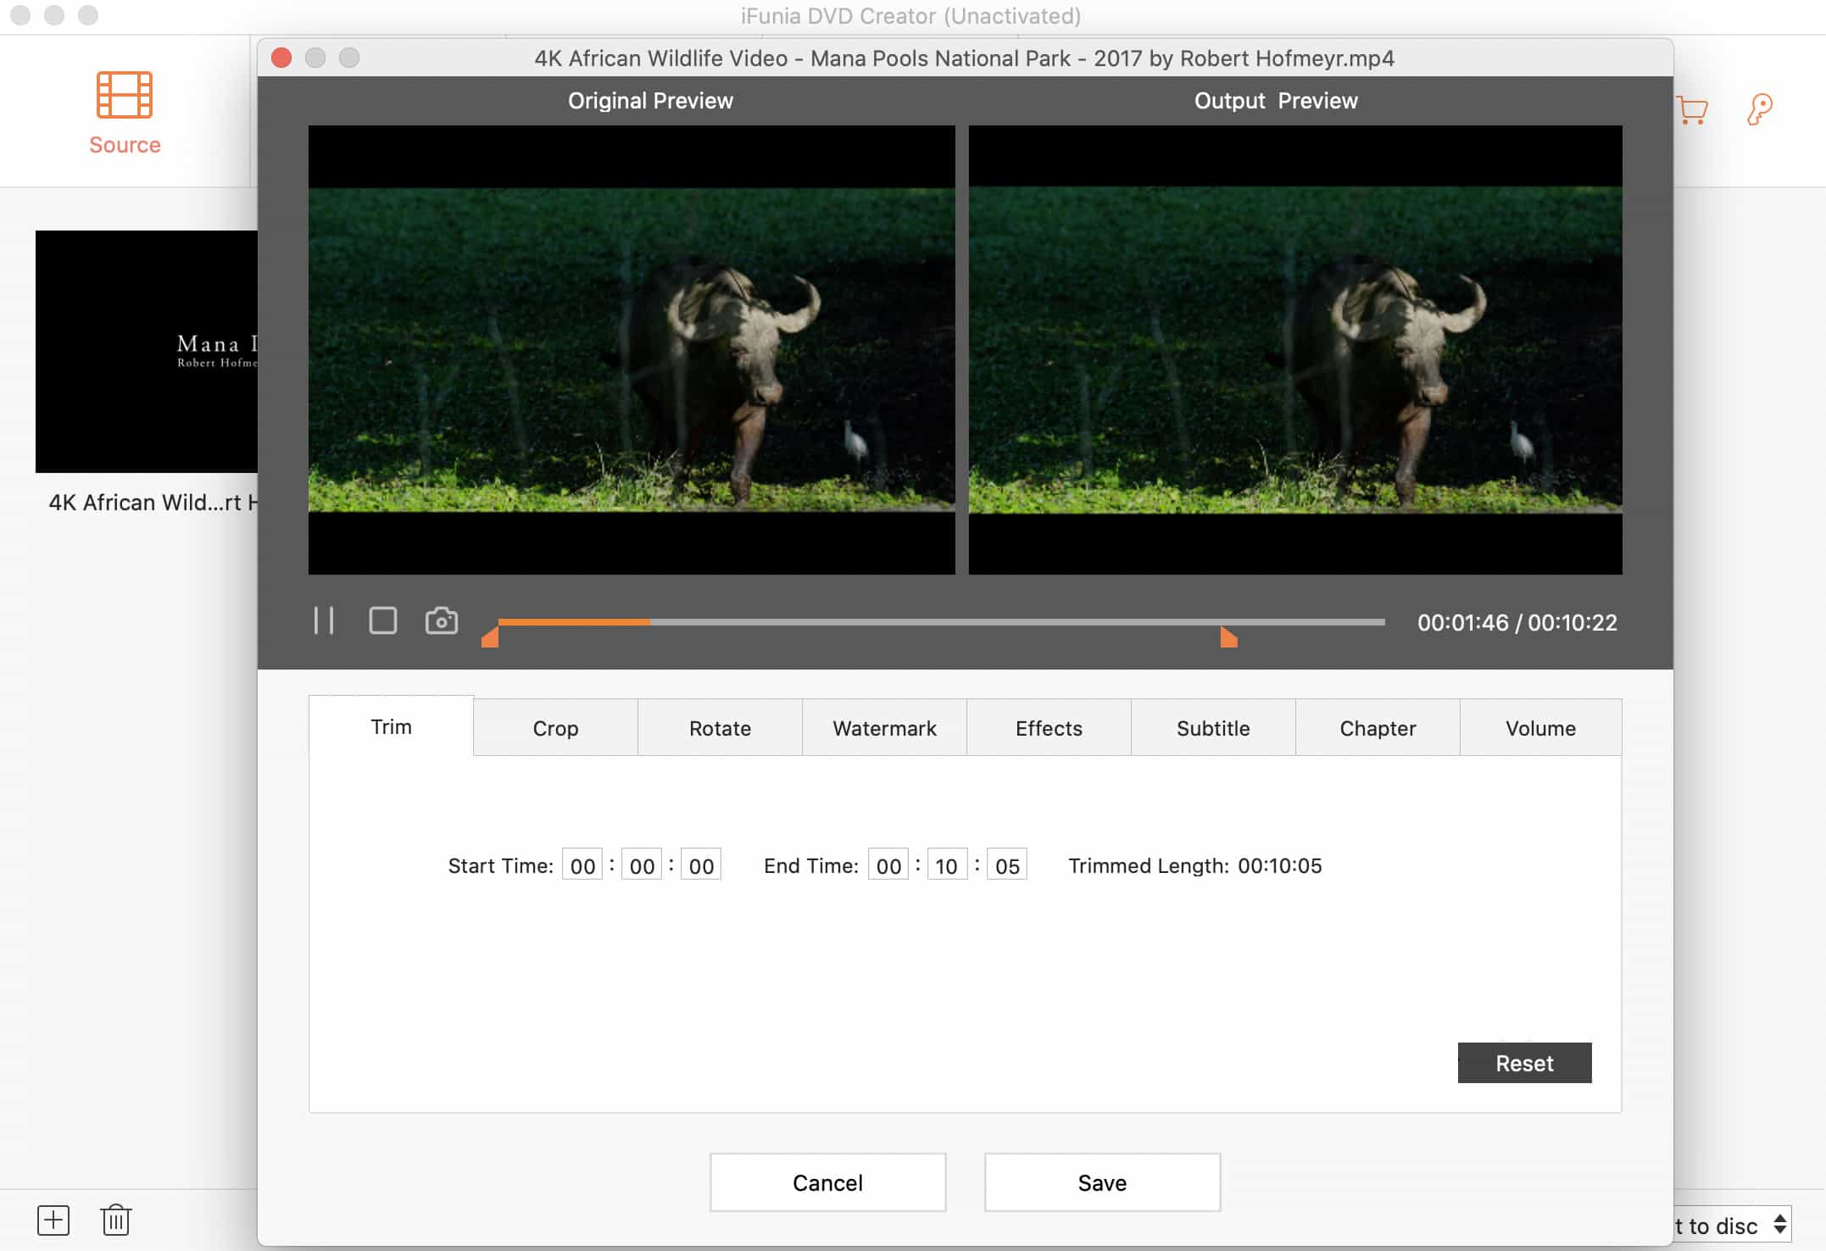This screenshot has width=1826, height=1251.
Task: Click the trim end marker on the timeline
Action: pyautogui.click(x=1228, y=637)
